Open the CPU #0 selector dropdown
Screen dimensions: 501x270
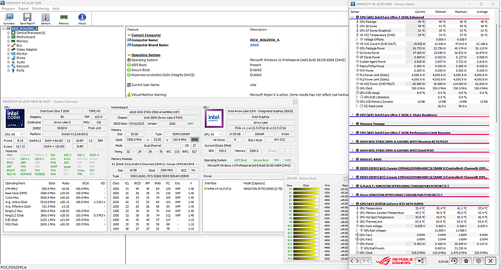tap(13, 134)
